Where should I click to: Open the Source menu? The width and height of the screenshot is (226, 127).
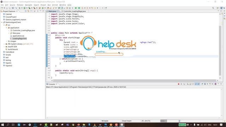coord(12,5)
